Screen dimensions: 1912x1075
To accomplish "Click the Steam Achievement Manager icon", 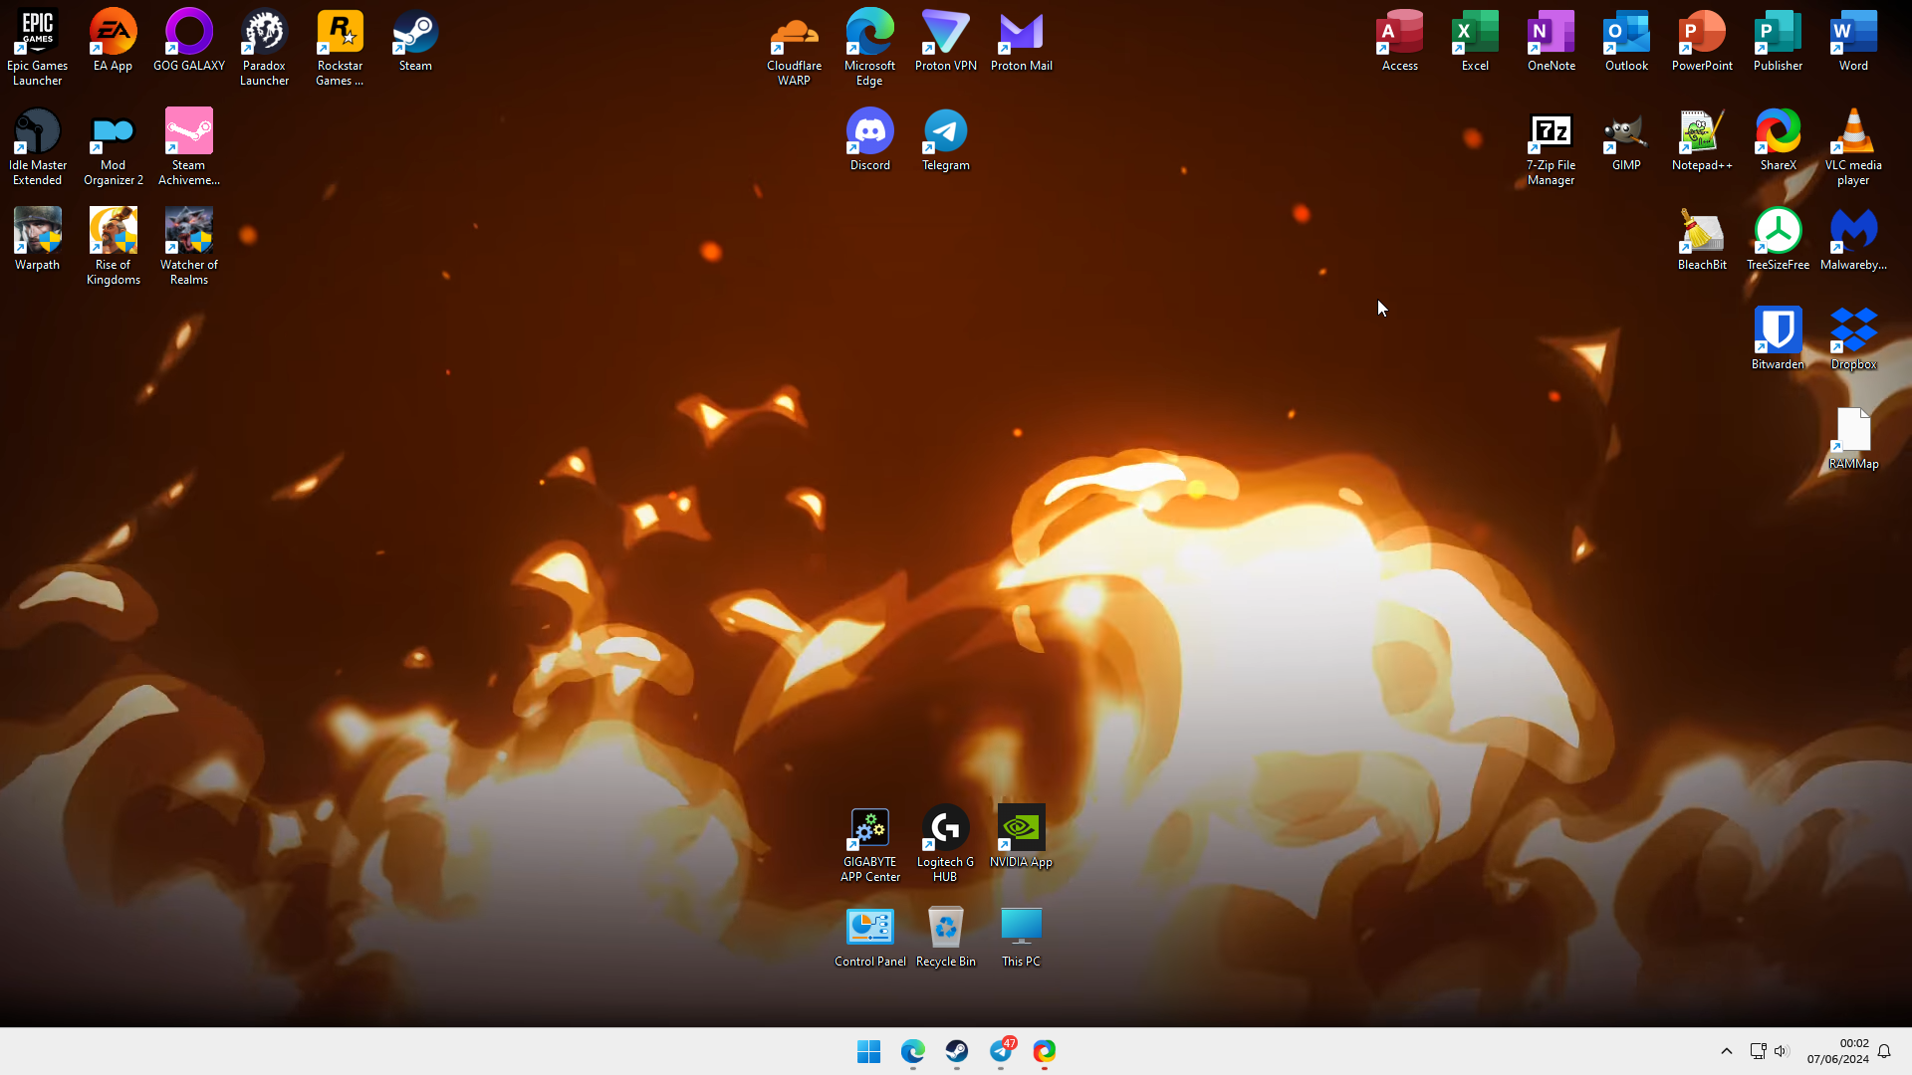I will click(x=189, y=145).
